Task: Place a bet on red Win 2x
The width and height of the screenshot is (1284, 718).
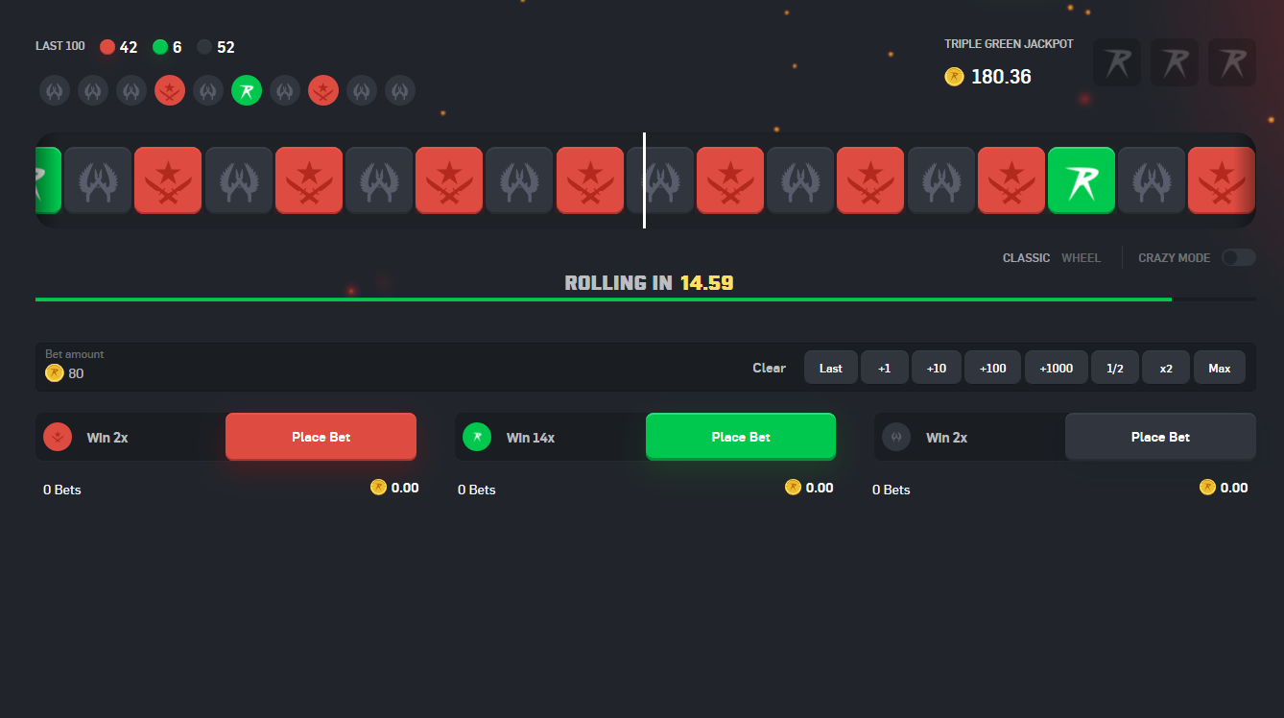Action: coord(321,436)
